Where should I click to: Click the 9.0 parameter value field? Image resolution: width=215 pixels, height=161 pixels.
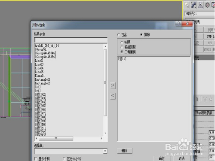212,133
